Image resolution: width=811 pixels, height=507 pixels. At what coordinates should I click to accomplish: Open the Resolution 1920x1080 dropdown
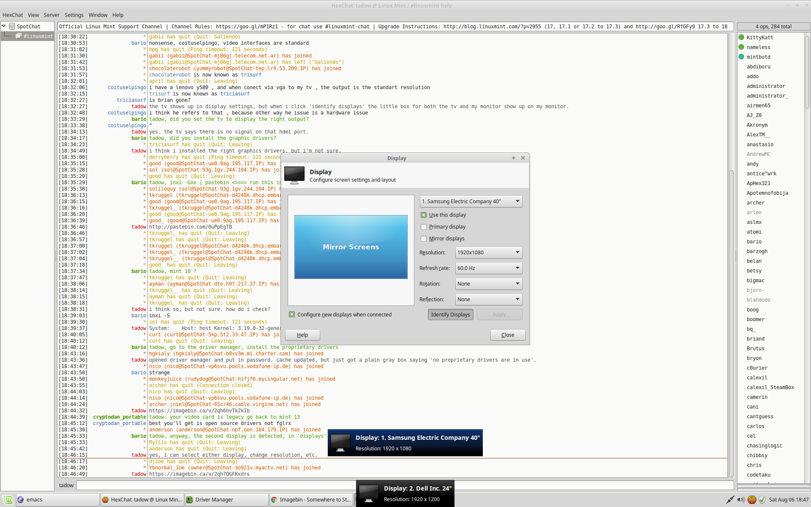pyautogui.click(x=489, y=253)
